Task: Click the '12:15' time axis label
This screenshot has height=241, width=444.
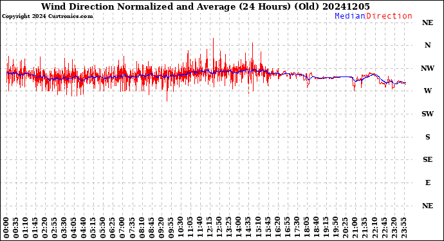Action: click(x=209, y=228)
